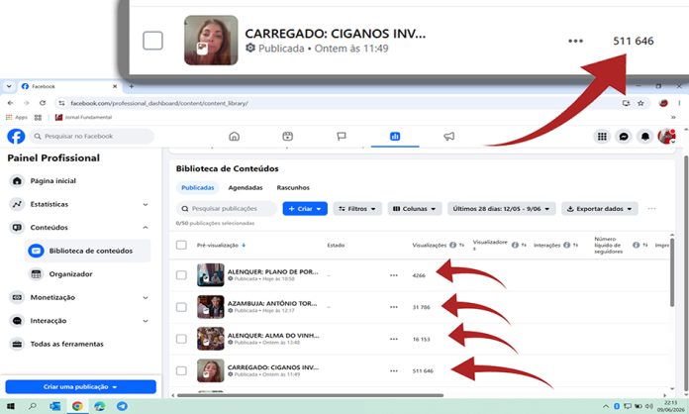Toggle the select-all posts checkbox in header
The height and width of the screenshot is (414, 689).
coord(181,245)
